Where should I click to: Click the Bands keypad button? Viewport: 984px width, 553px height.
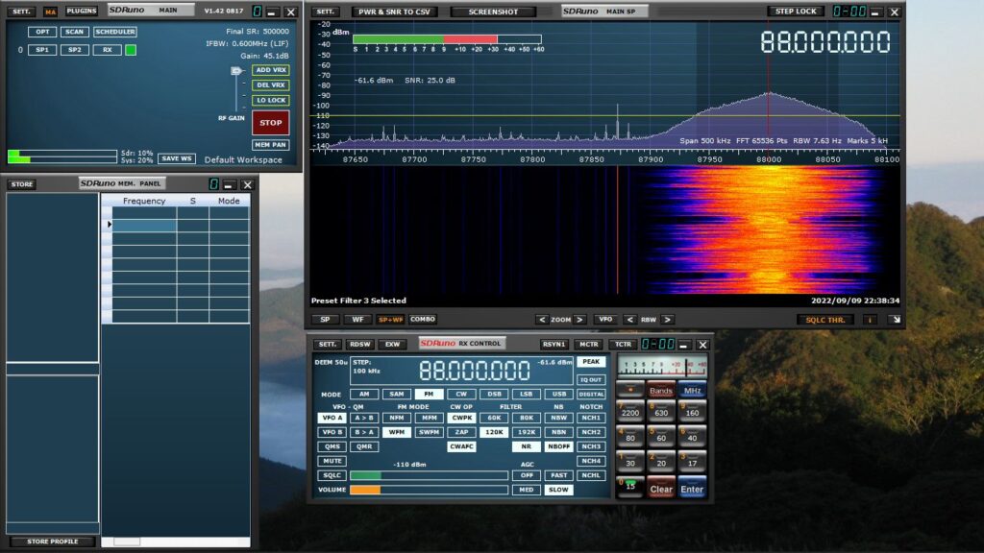(661, 390)
